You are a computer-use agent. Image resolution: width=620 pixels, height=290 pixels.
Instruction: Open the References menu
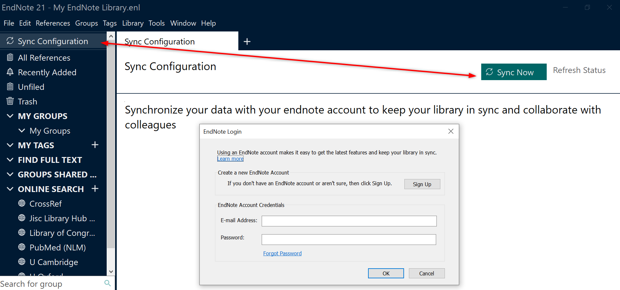click(x=53, y=23)
